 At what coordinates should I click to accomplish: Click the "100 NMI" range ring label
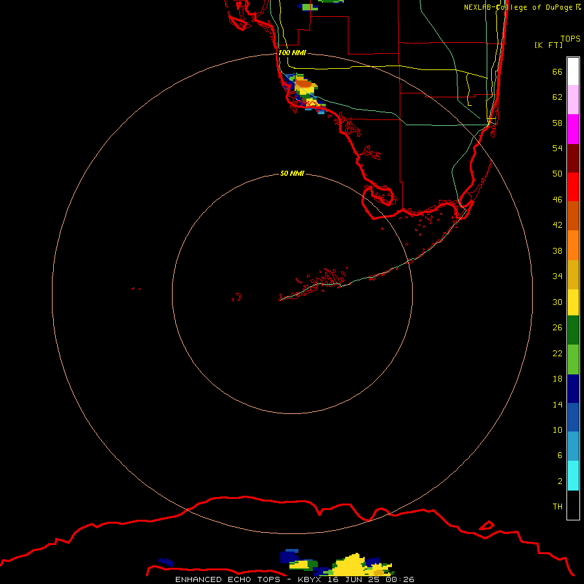[x=293, y=53]
